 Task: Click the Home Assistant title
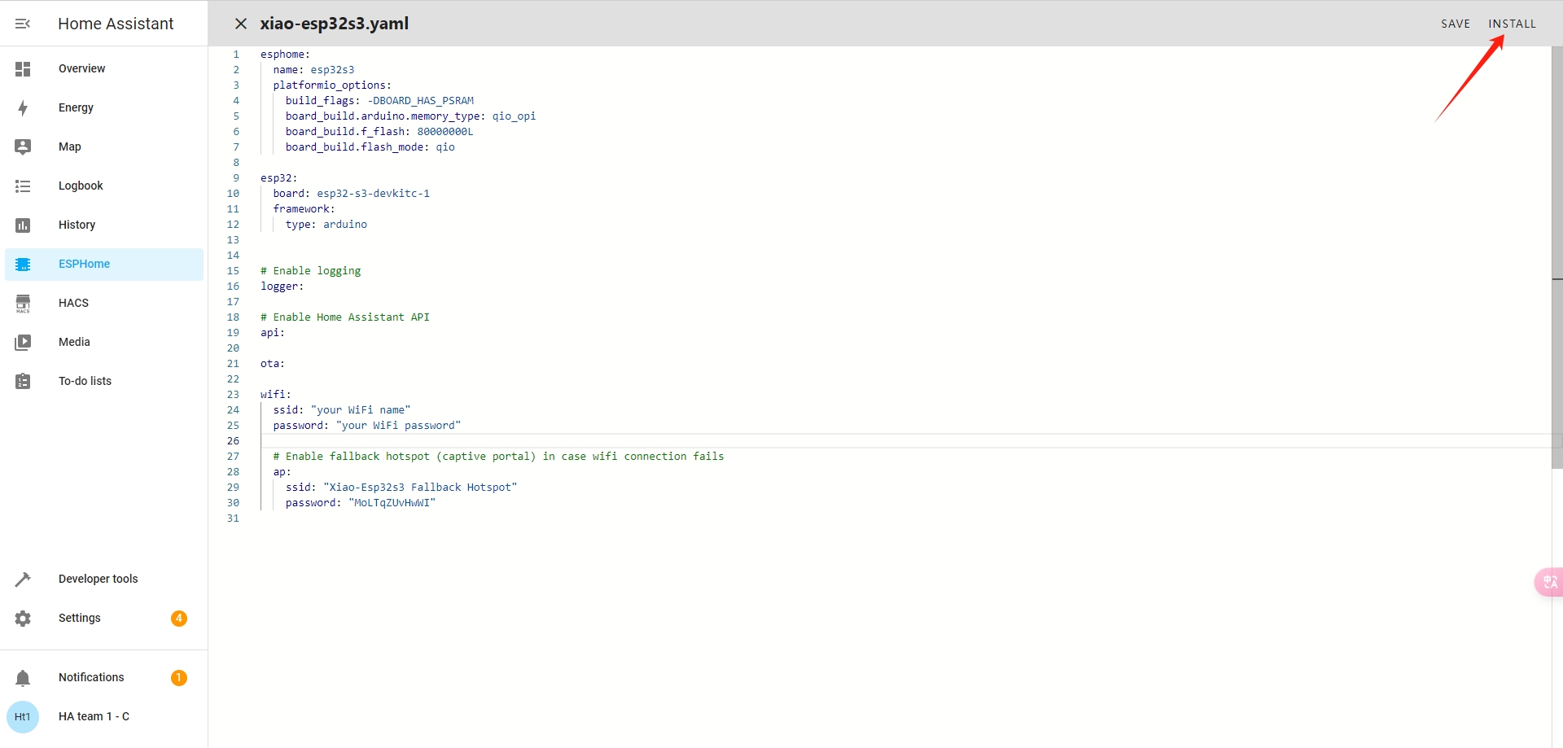click(x=116, y=24)
